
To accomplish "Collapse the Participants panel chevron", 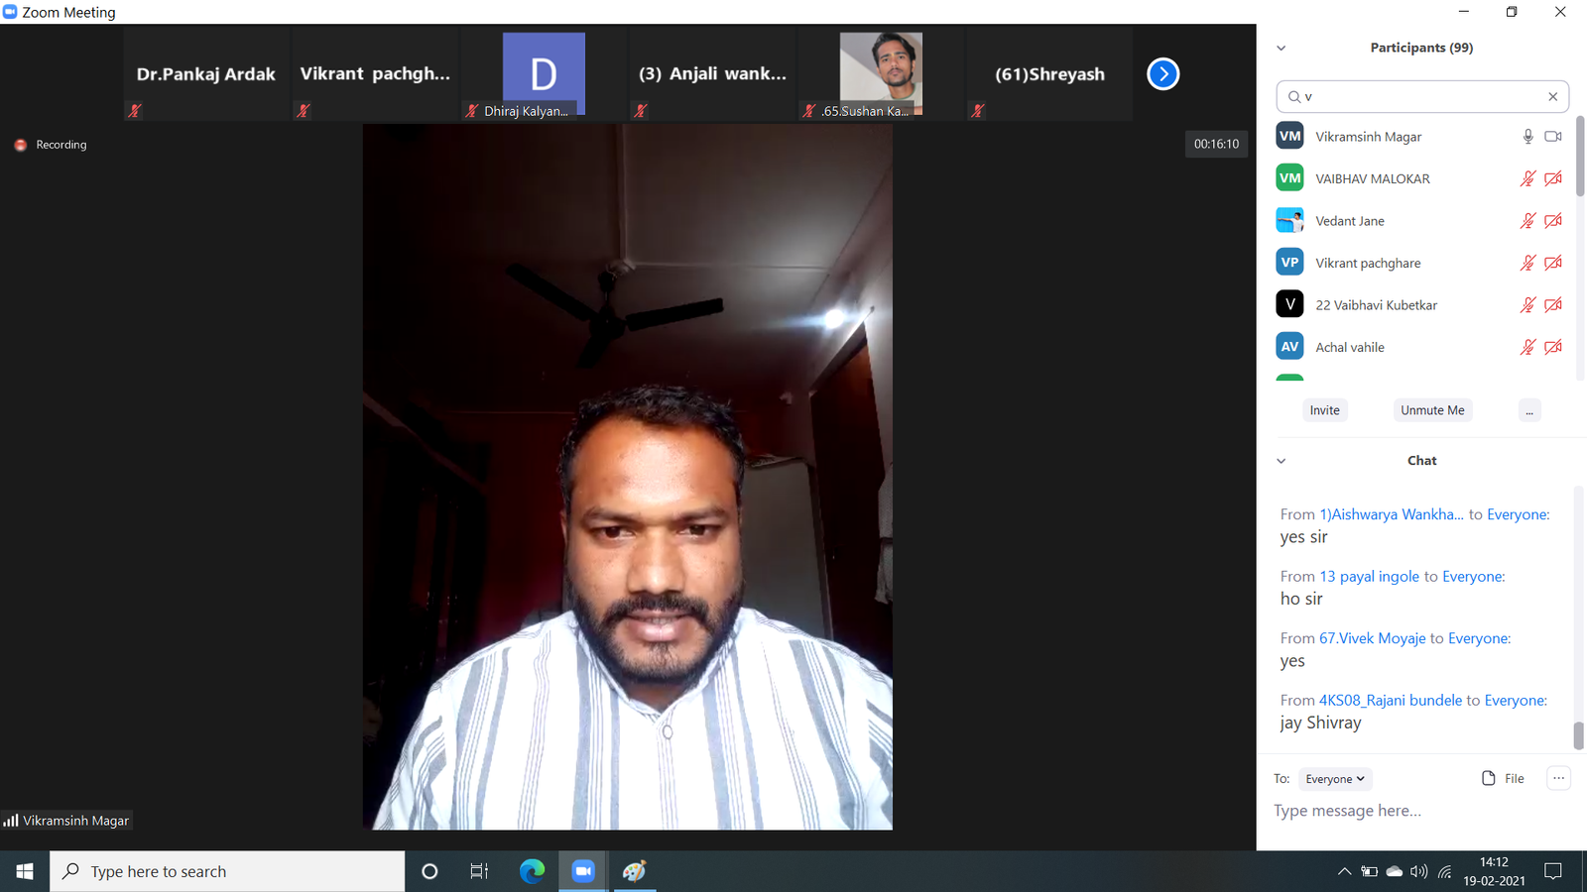I will [1281, 48].
